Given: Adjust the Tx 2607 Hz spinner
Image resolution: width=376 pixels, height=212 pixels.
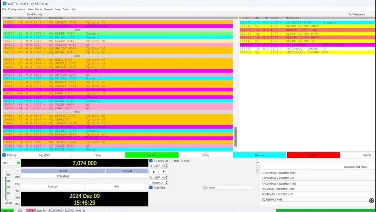Looking at the screenshot, I should pyautogui.click(x=167, y=166).
